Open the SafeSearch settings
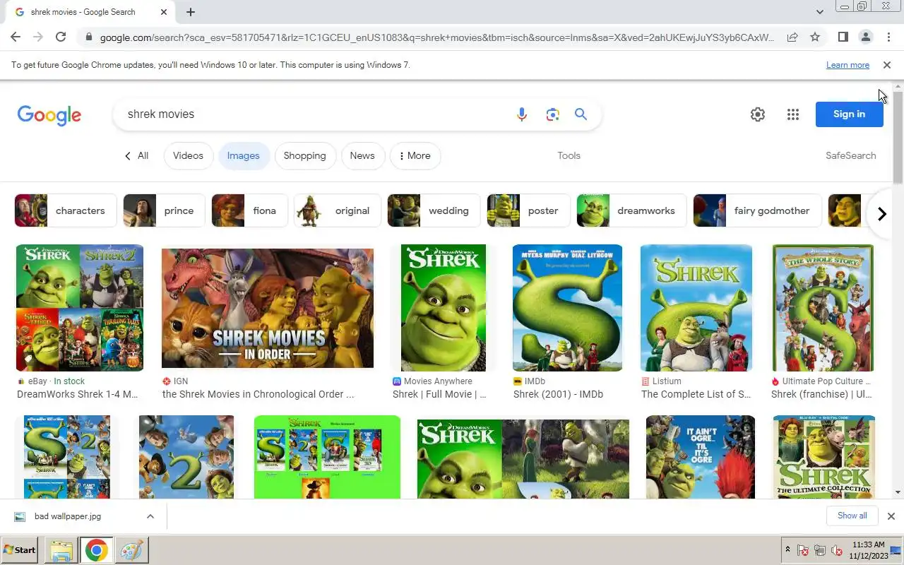 pyautogui.click(x=850, y=156)
